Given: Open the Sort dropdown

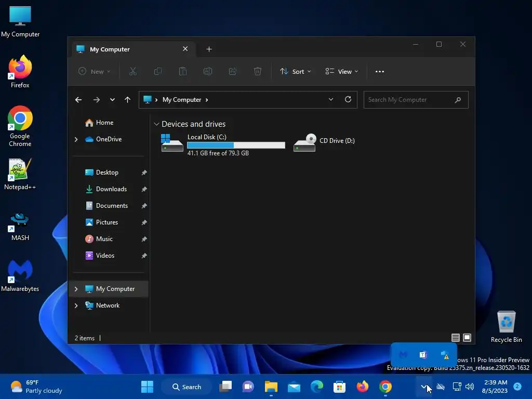Looking at the screenshot, I should (295, 72).
